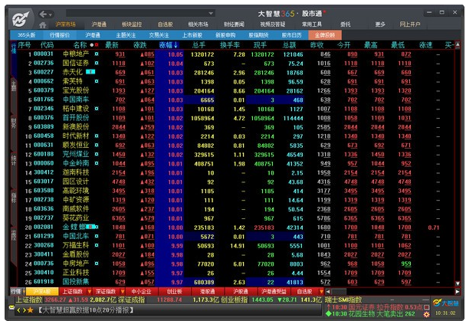466x324 pixels.
Task: Click the horizontal scrollbar left arrow
Action: [x=328, y=292]
